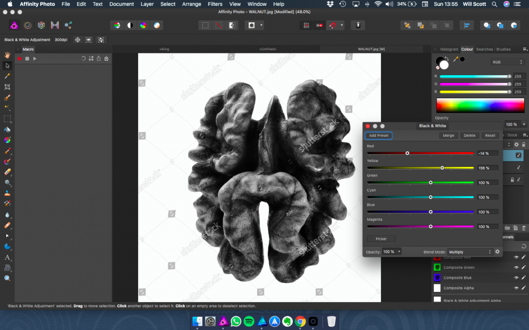Activate the Zoom tool
This screenshot has height=330, width=529.
click(x=7, y=278)
